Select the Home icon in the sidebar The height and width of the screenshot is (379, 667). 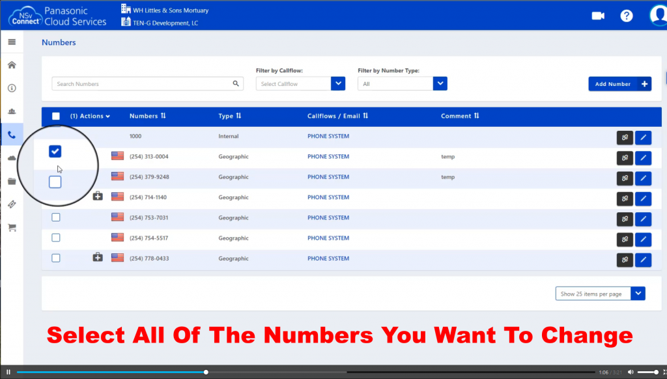click(12, 64)
